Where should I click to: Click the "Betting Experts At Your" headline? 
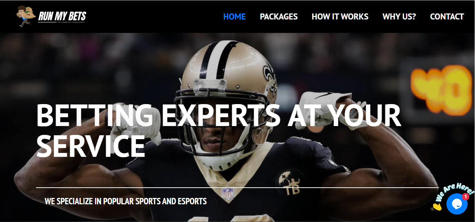219,116
